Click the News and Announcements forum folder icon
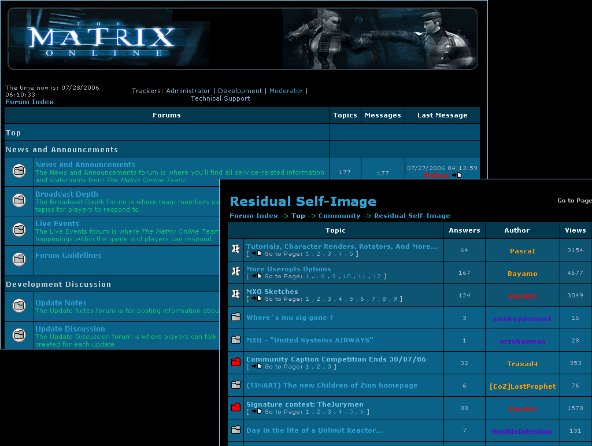Image resolution: width=592 pixels, height=446 pixels. click(19, 171)
